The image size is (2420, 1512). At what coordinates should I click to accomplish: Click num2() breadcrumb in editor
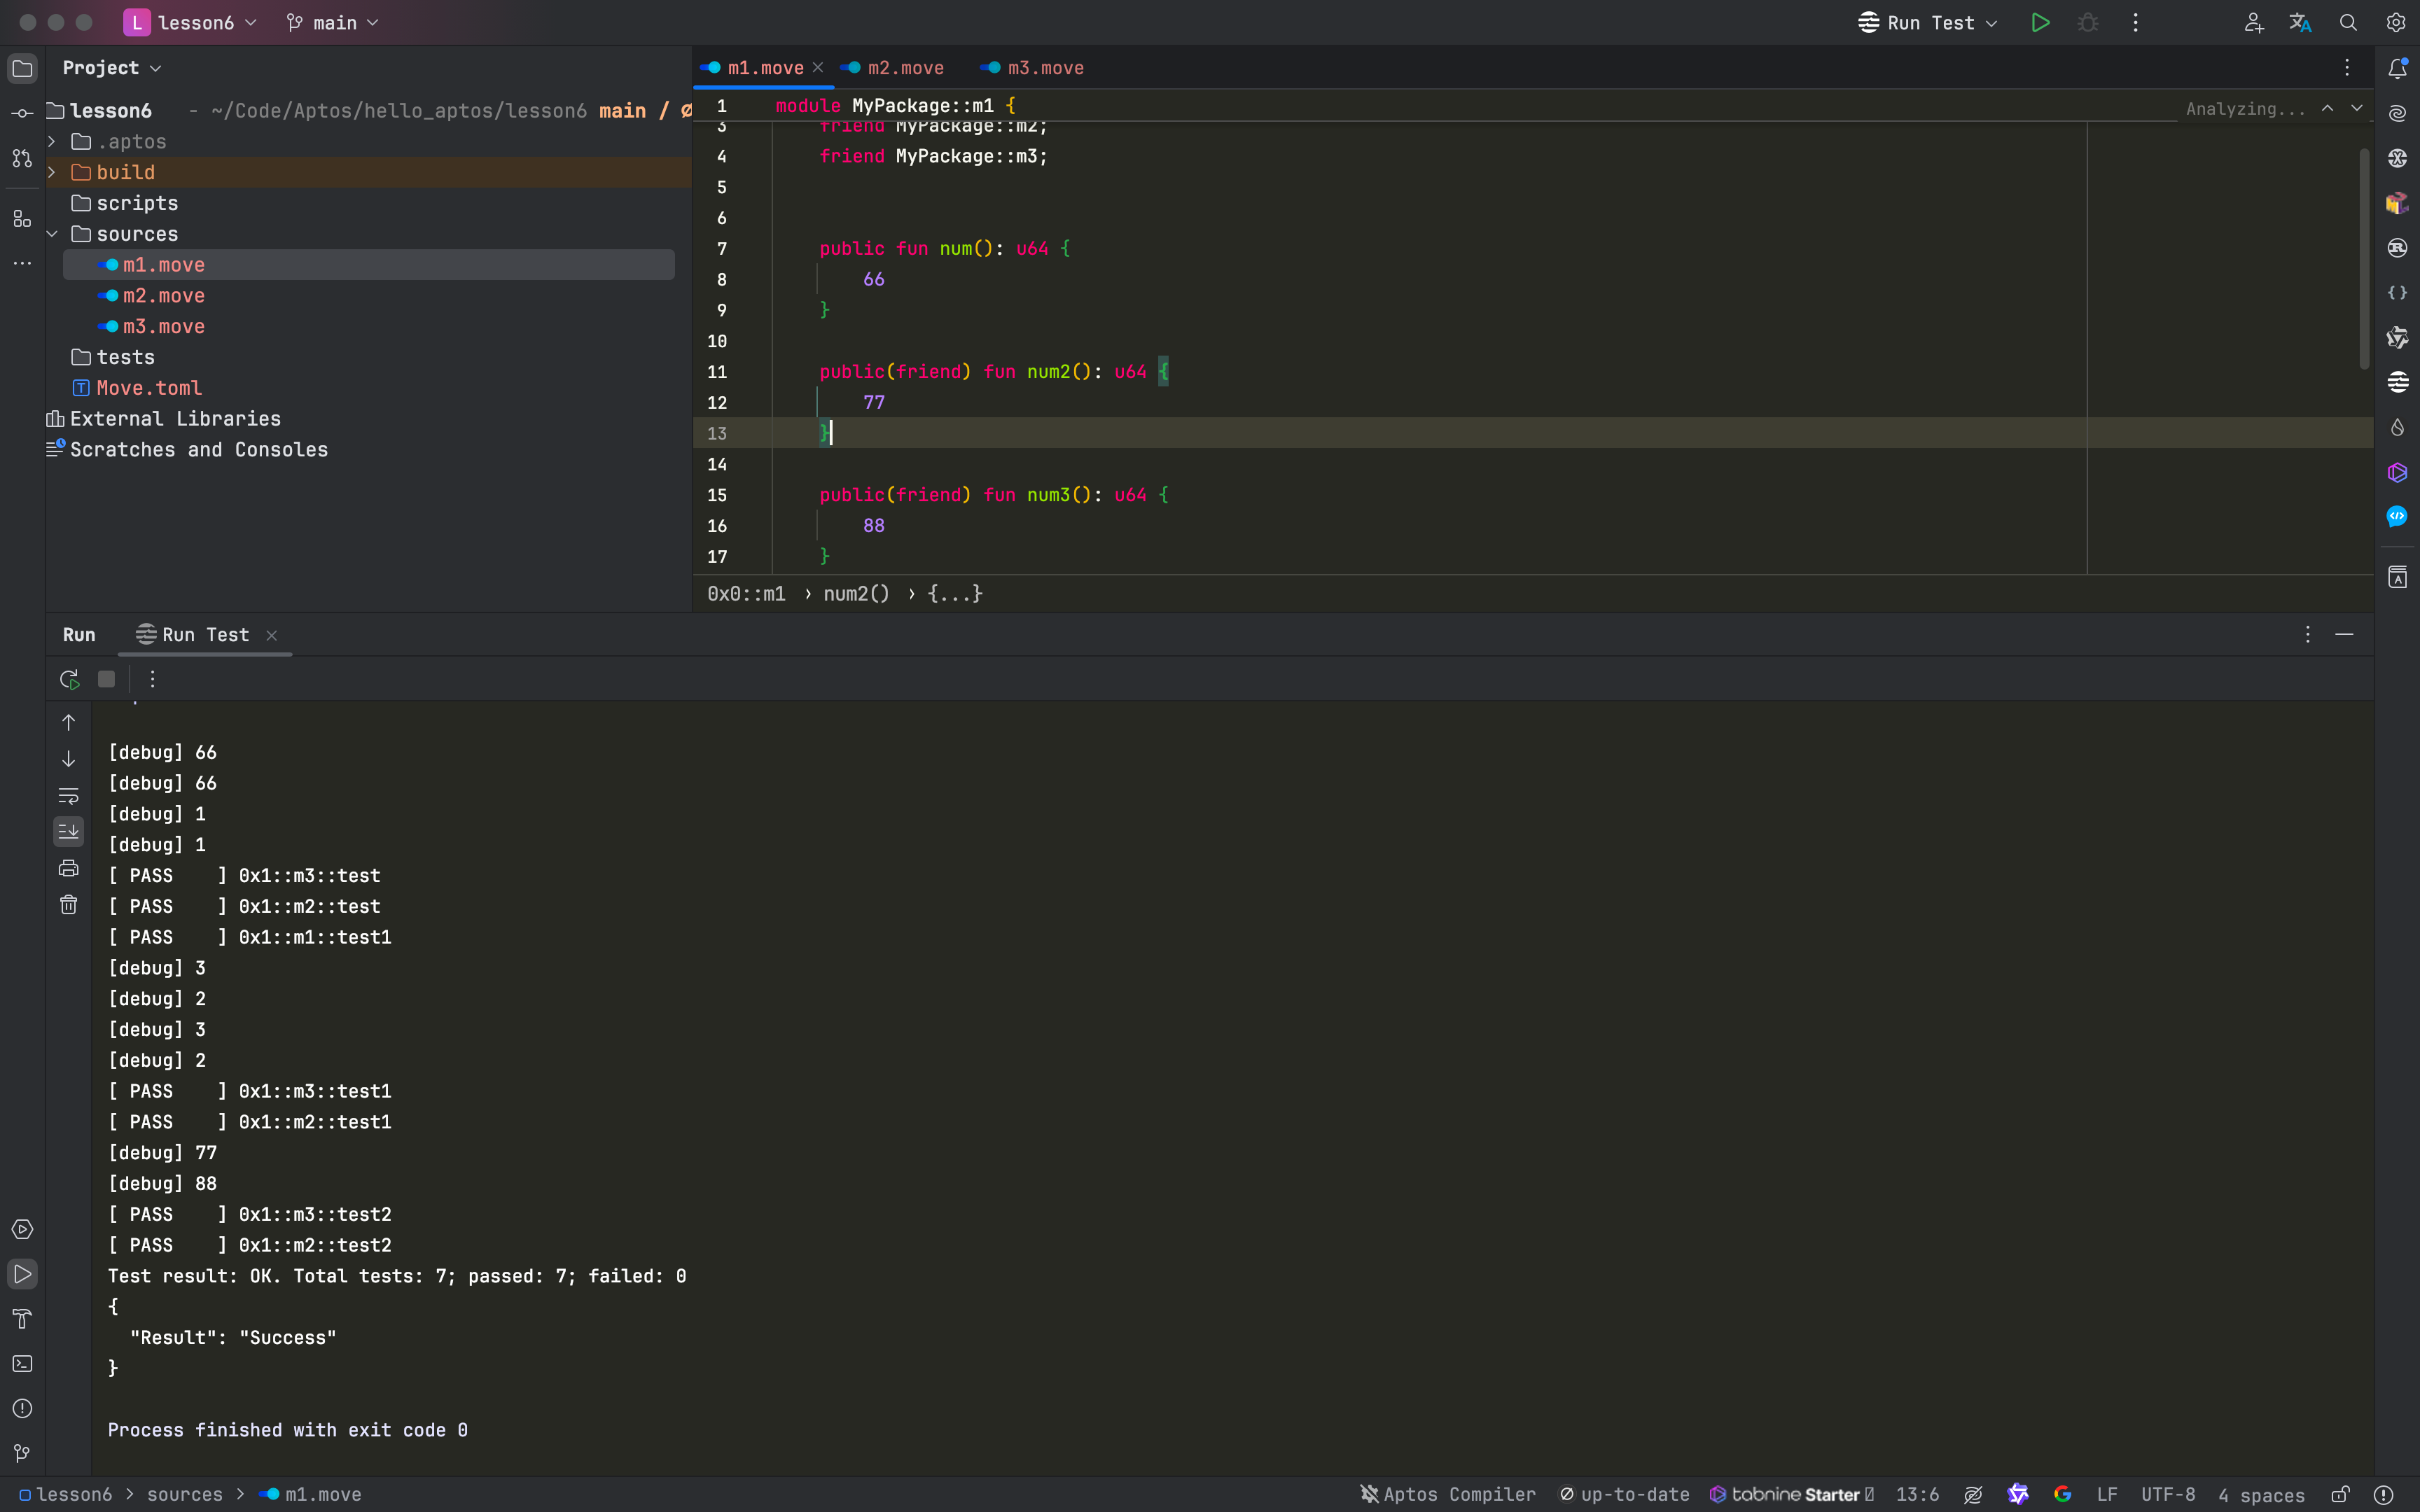click(856, 594)
